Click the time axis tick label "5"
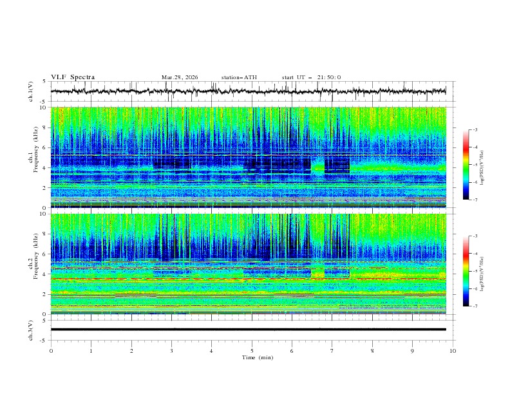This screenshot has width=510, height=394. (252, 351)
